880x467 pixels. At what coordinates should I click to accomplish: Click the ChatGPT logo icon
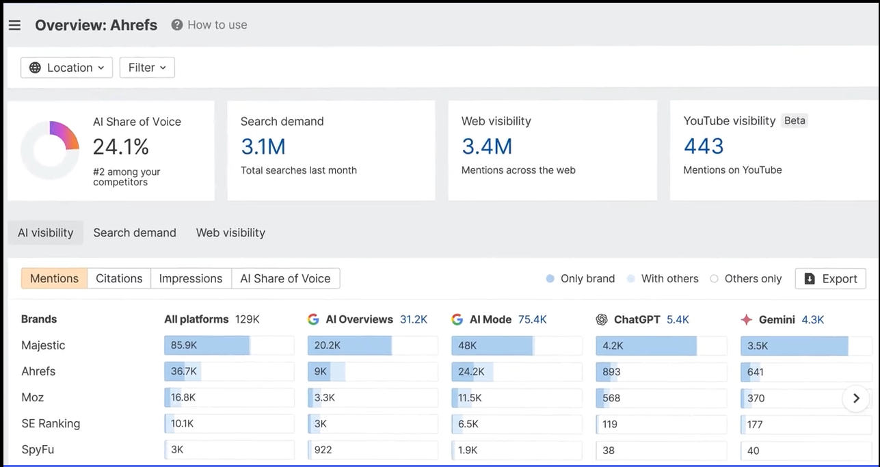(x=602, y=319)
